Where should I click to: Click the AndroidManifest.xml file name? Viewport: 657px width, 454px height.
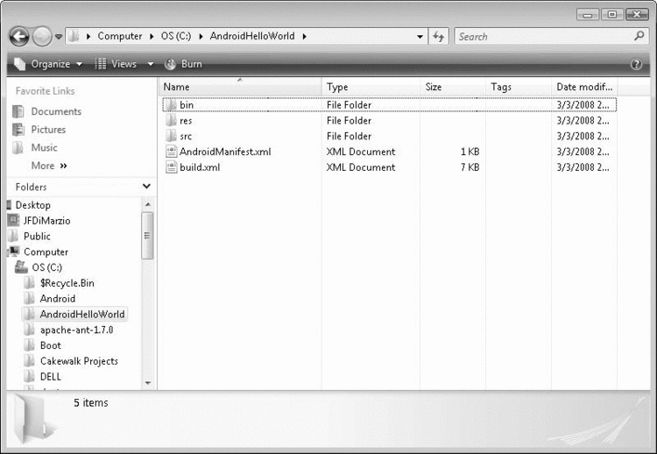[225, 152]
